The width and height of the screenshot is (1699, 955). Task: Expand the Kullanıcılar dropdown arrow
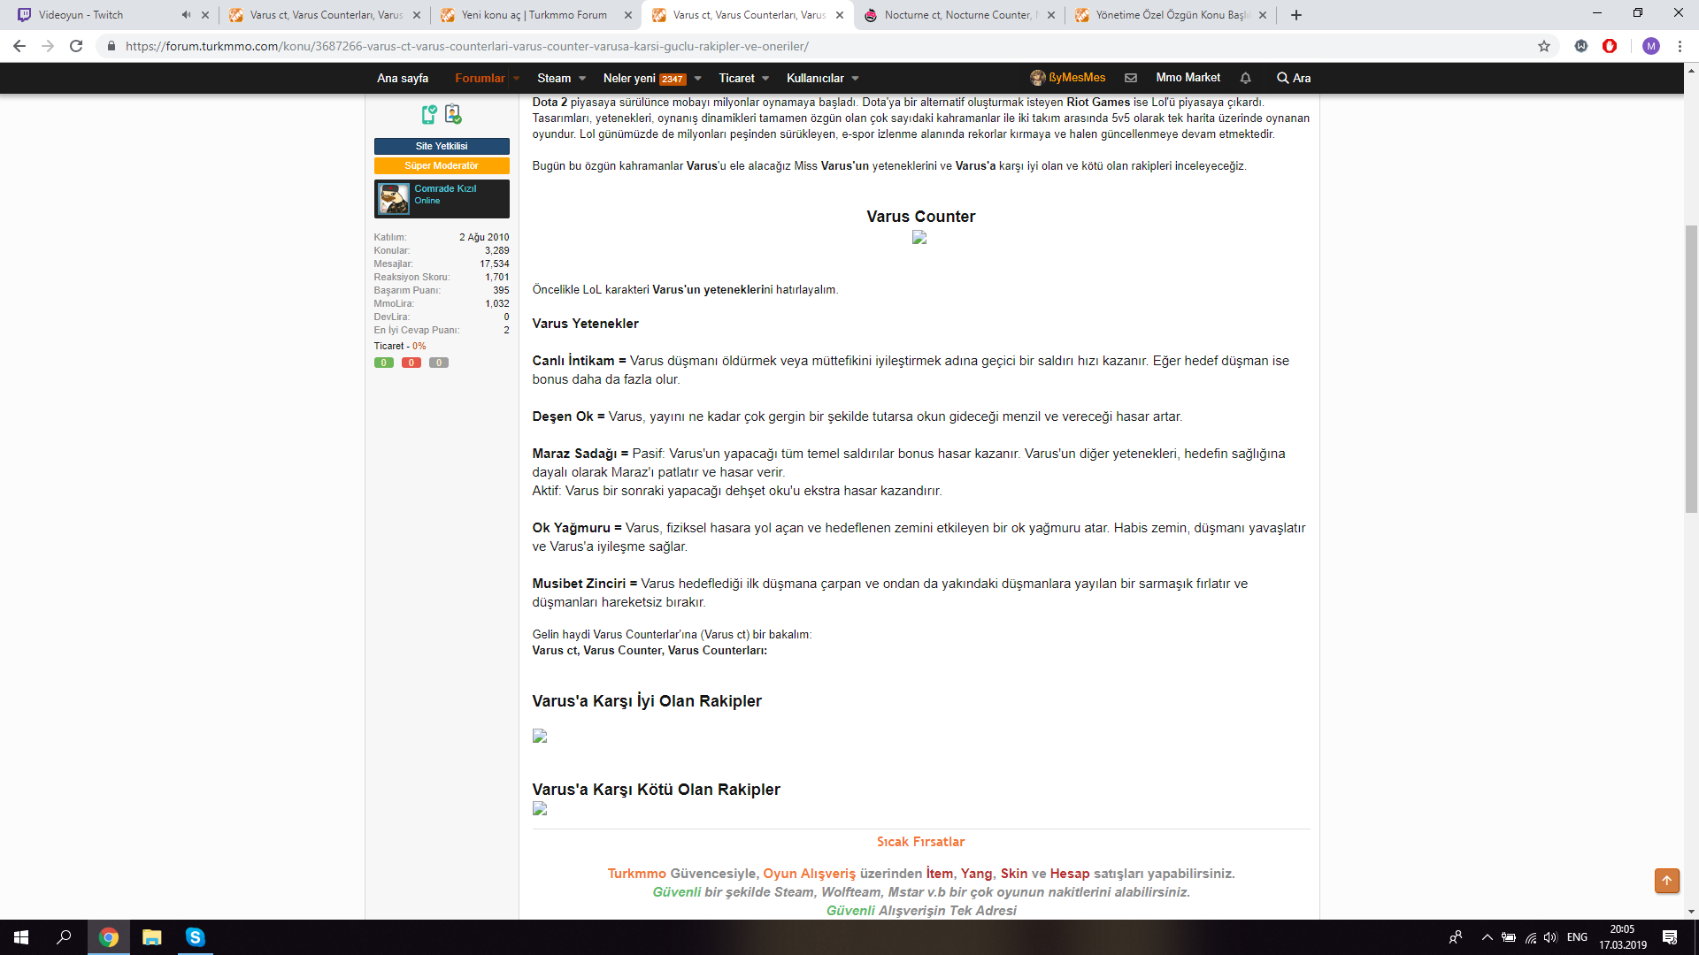[x=856, y=79]
